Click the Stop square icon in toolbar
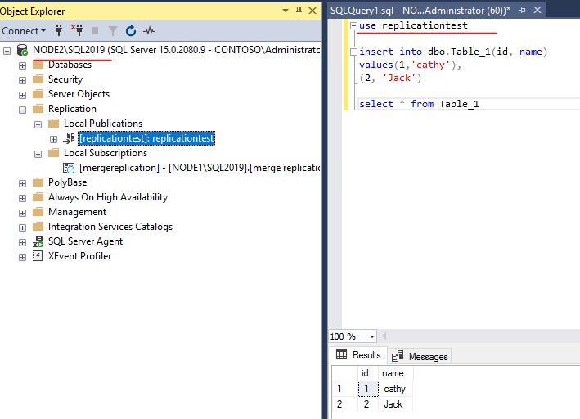The height and width of the screenshot is (419, 580). [95, 30]
